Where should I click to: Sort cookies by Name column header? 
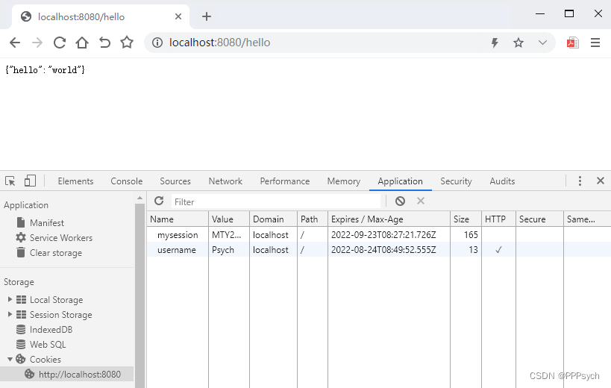[x=178, y=219]
